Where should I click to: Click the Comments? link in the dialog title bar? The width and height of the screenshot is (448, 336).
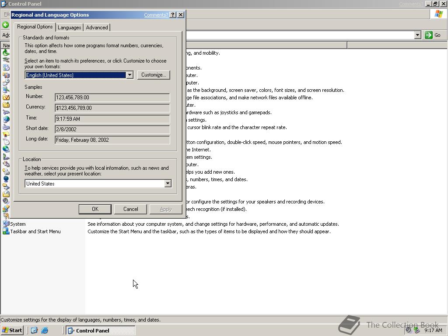[156, 15]
